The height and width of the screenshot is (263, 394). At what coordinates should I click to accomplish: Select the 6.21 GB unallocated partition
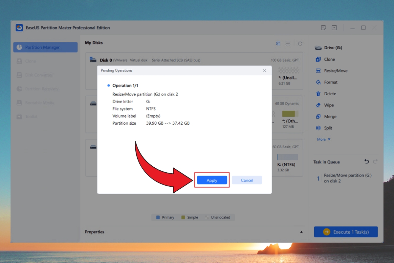point(288,76)
